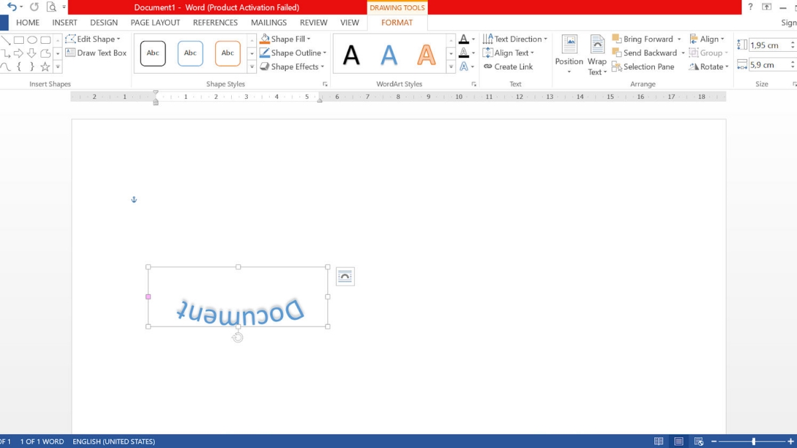Click the Undo arrow in the title bar
This screenshot has height=448, width=797.
point(11,7)
